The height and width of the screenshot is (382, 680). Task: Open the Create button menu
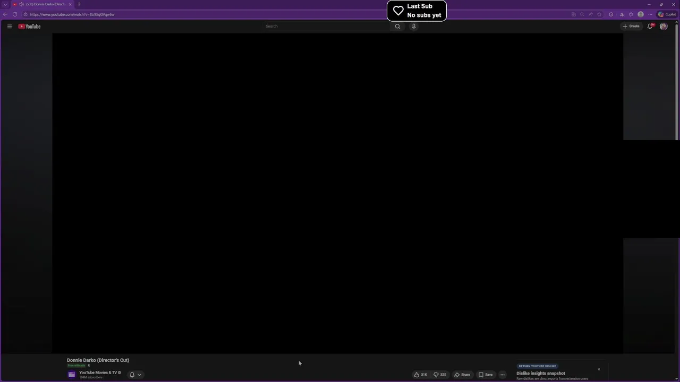pos(631,26)
